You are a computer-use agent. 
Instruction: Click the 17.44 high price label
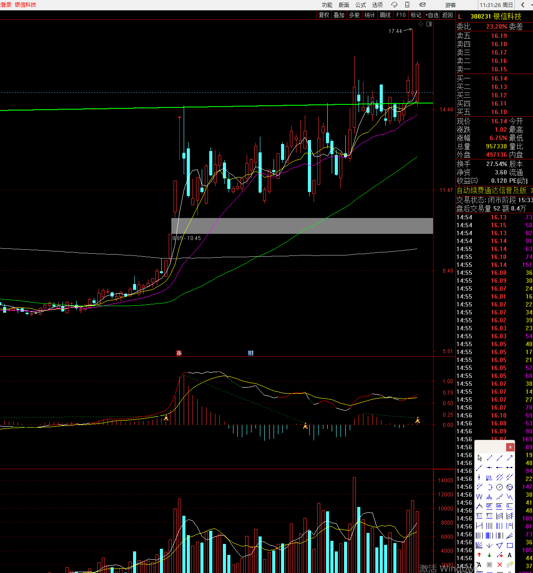click(395, 31)
